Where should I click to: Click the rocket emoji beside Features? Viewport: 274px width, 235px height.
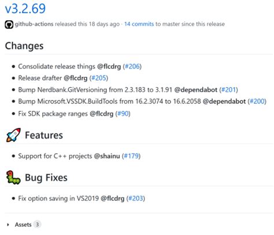(x=13, y=135)
